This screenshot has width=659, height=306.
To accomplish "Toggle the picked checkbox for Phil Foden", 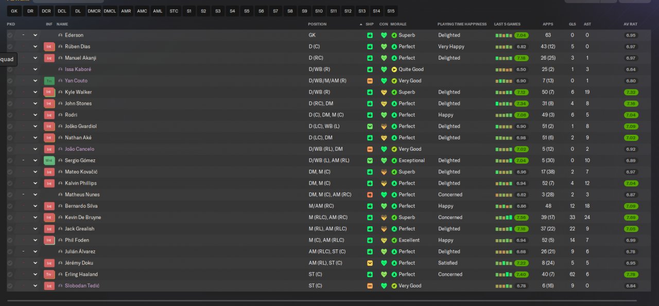I will [10, 240].
